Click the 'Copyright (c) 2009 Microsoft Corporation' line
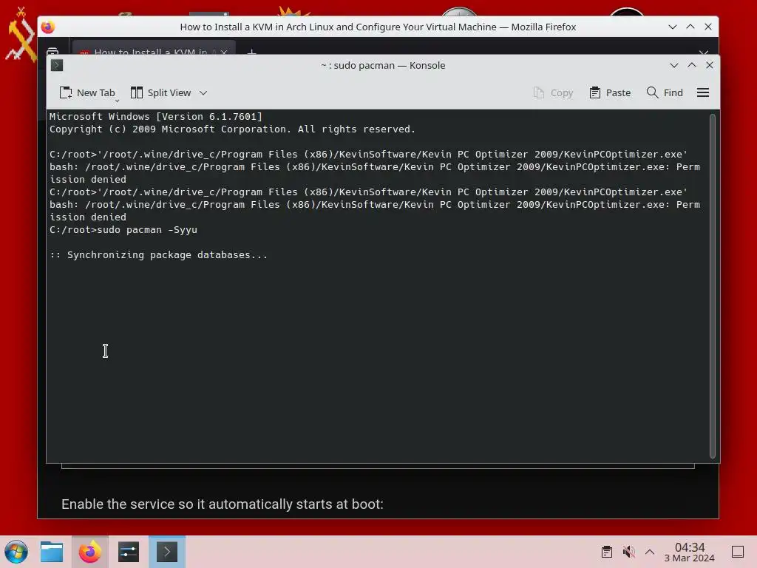Image resolution: width=757 pixels, height=568 pixels. coord(232,129)
